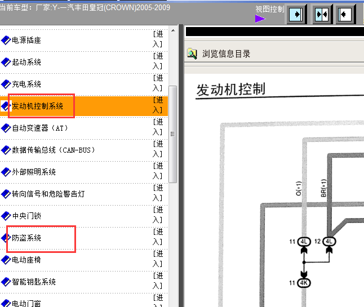The image size is (364, 307).
Task: Open 充电系统 topic
Action: (x=26, y=84)
